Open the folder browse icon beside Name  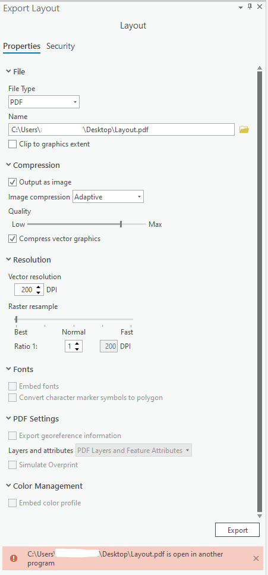coord(244,129)
